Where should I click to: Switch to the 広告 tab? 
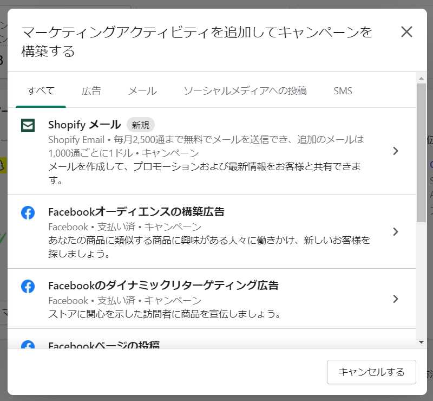point(91,90)
